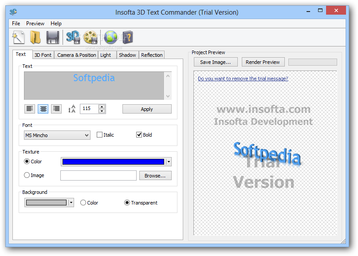
Task: Maximize the application window
Action: tap(320, 11)
